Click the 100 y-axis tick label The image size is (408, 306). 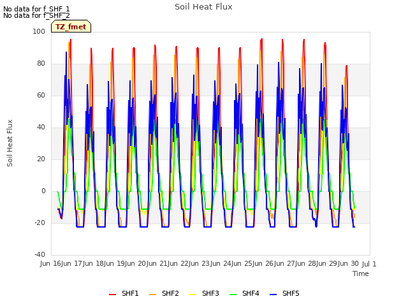click(39, 31)
